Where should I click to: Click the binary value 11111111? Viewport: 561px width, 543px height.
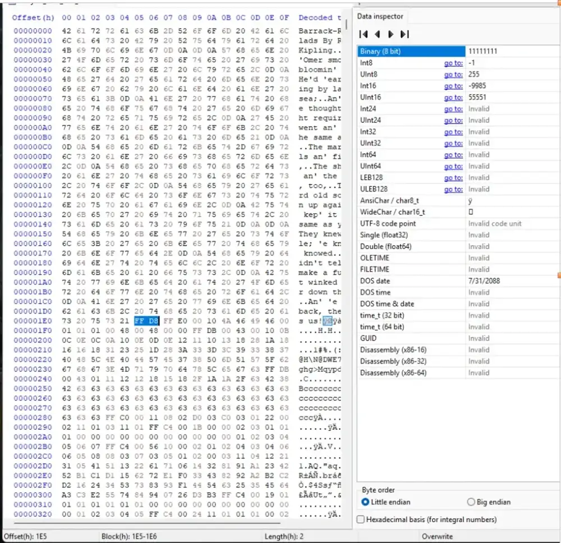point(482,51)
